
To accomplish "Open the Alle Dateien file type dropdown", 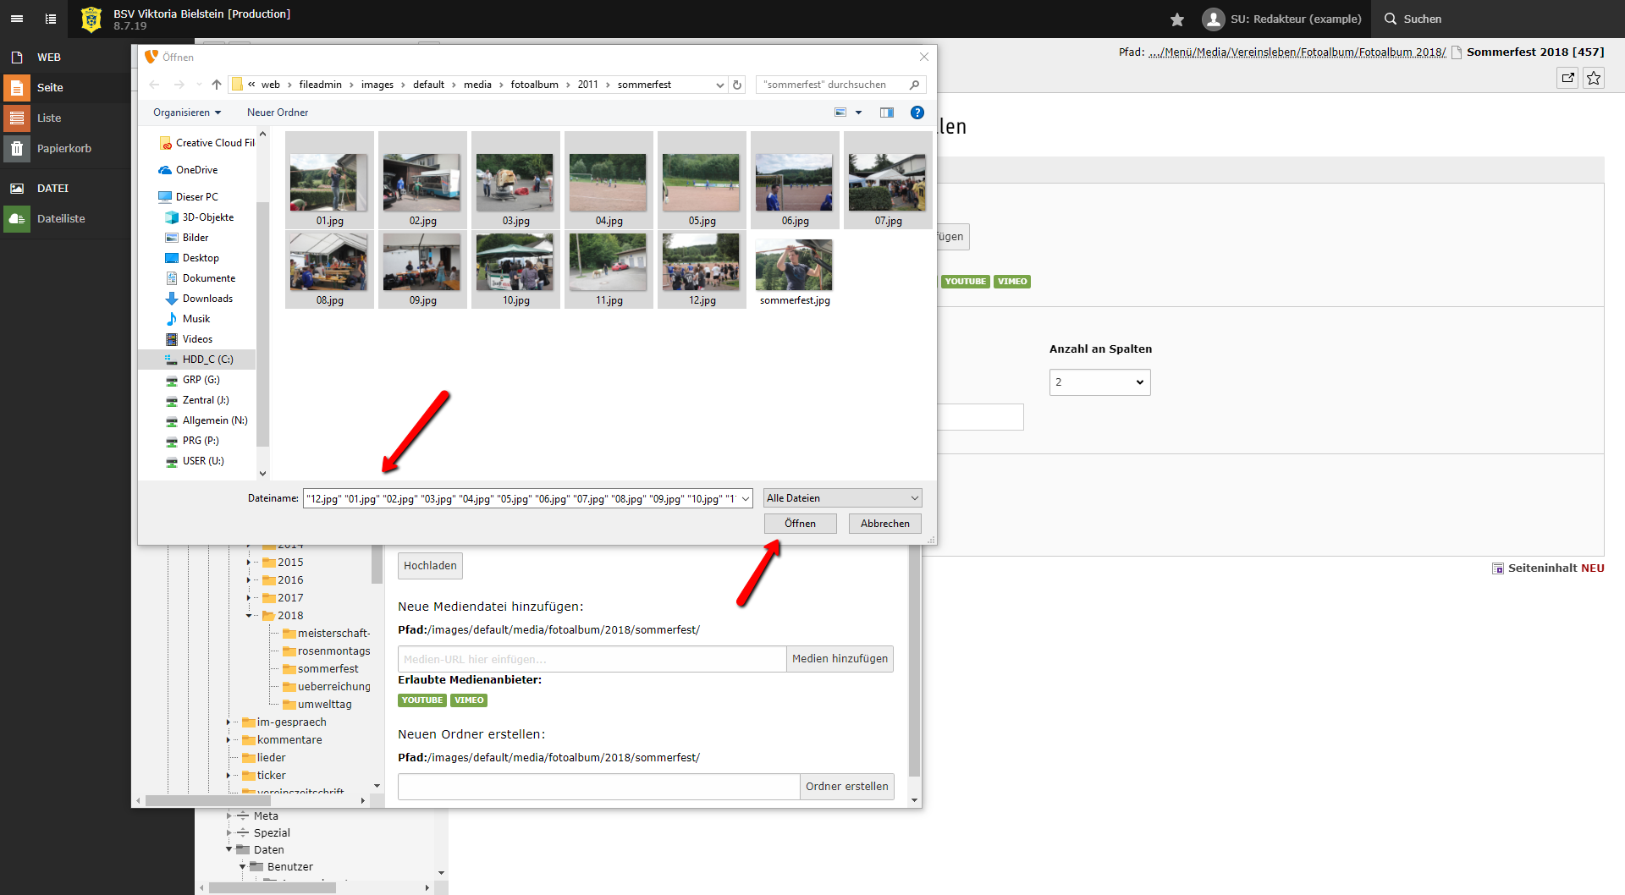I will pos(842,498).
